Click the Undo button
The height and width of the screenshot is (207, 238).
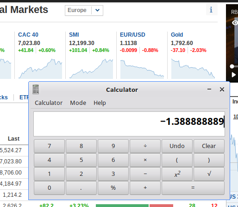tap(177, 146)
